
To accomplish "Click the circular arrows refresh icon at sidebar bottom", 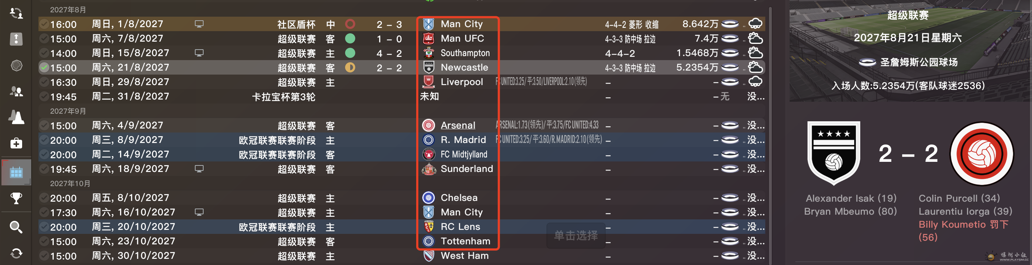I will 16,253.
